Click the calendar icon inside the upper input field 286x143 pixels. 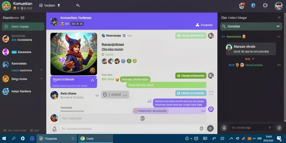pyautogui.click(x=142, y=118)
